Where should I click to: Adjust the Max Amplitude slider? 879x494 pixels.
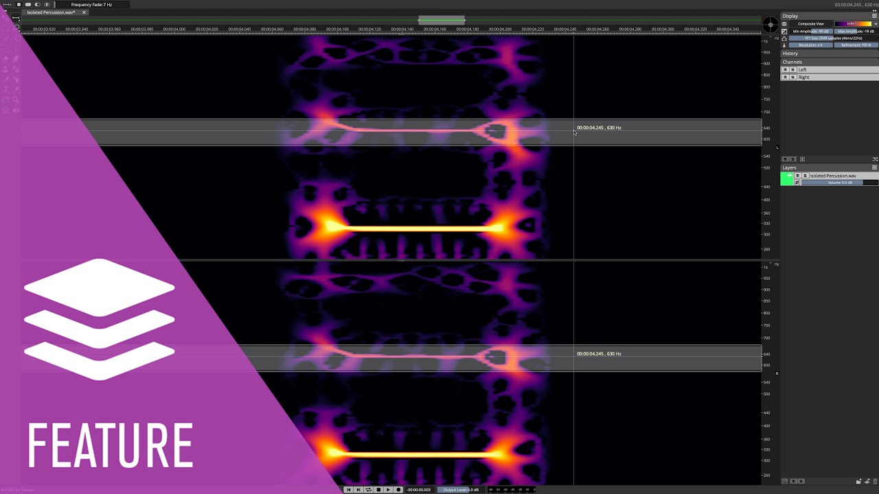click(856, 32)
